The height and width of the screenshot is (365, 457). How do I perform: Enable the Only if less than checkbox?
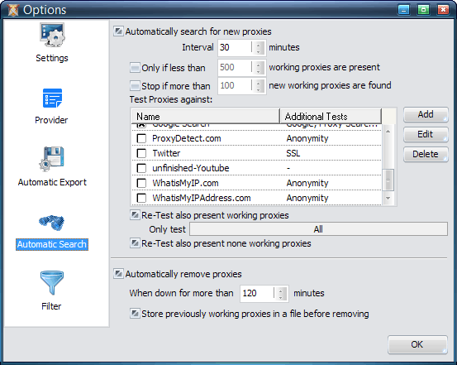135,68
